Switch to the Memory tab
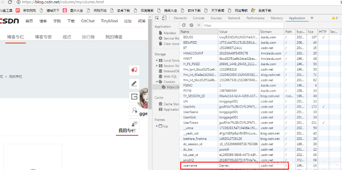Image resolution: width=342 pixels, height=170 pixels. [276, 18]
